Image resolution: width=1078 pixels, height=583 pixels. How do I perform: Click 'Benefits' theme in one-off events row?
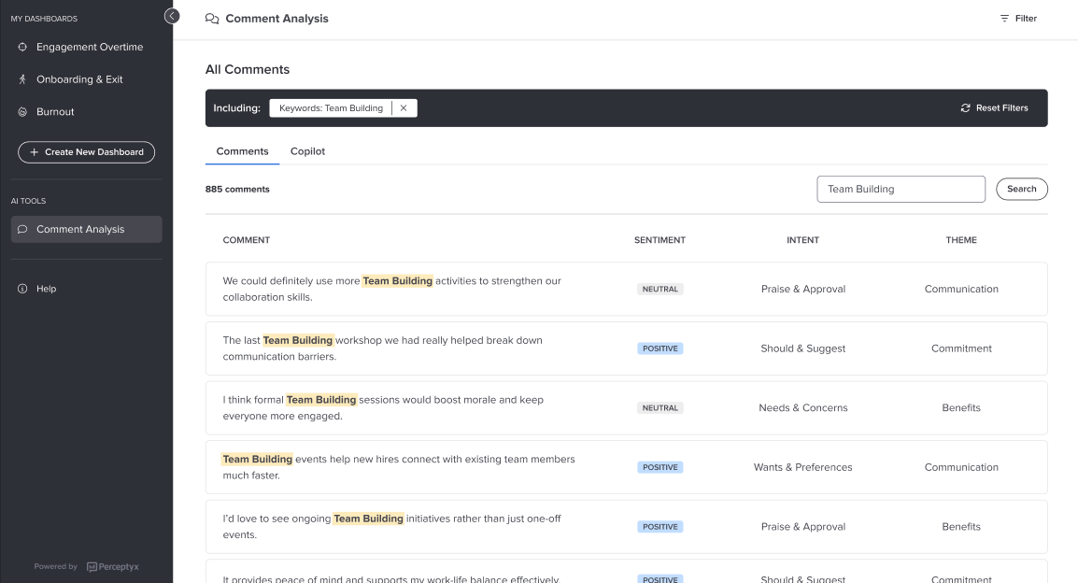click(961, 527)
